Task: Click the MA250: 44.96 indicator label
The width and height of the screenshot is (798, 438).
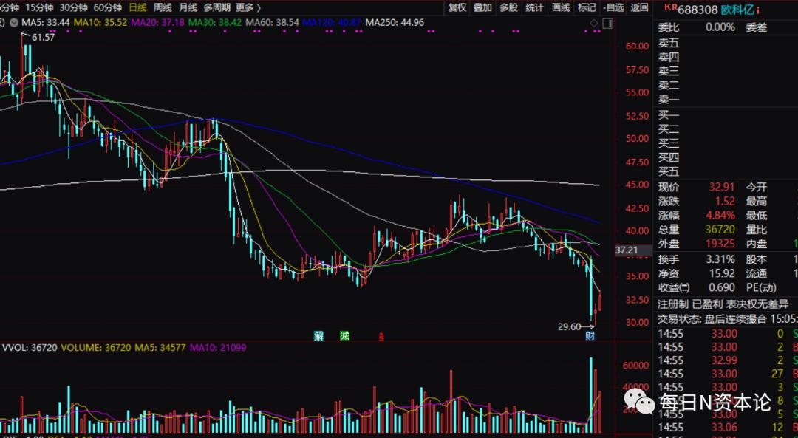Action: coord(395,22)
